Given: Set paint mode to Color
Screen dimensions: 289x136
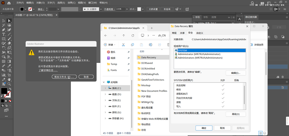Looking at the screenshot, I should (2, 101).
